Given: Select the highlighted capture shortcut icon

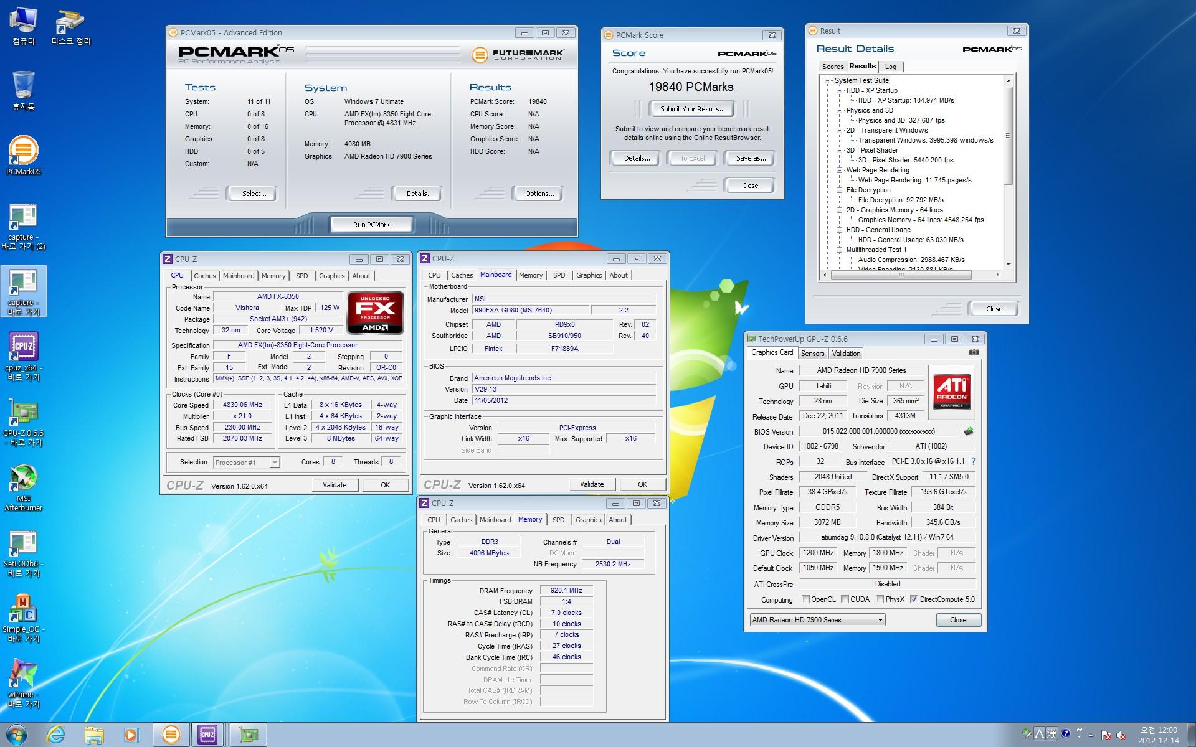Looking at the screenshot, I should coord(24,291).
